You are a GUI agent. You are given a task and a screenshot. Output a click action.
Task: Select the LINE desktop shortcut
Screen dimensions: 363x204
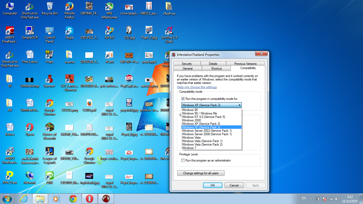tap(50, 178)
